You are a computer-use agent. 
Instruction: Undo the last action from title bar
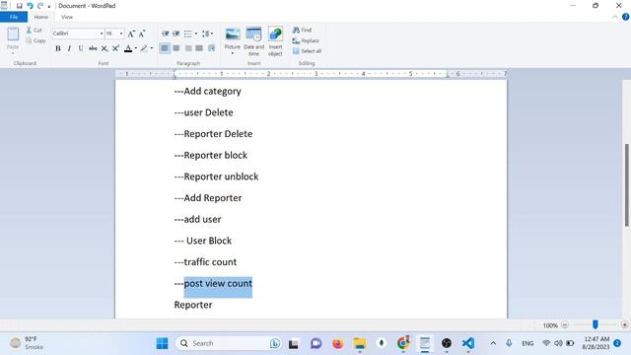[x=30, y=6]
